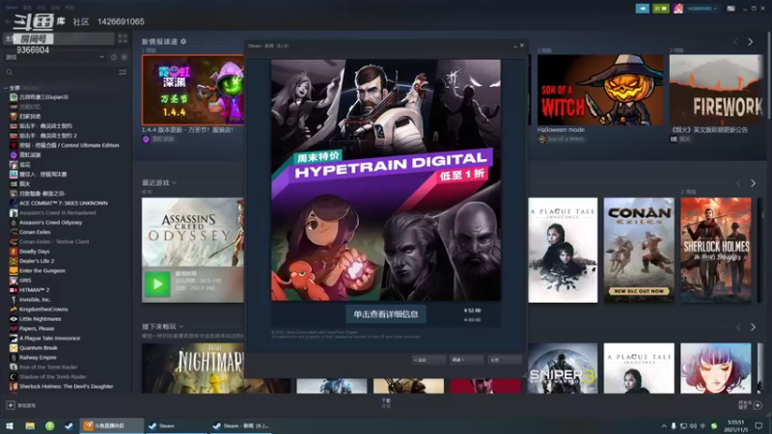This screenshot has width=772, height=434.
Task: Switch library to grid collections view icon
Action: coord(123,39)
